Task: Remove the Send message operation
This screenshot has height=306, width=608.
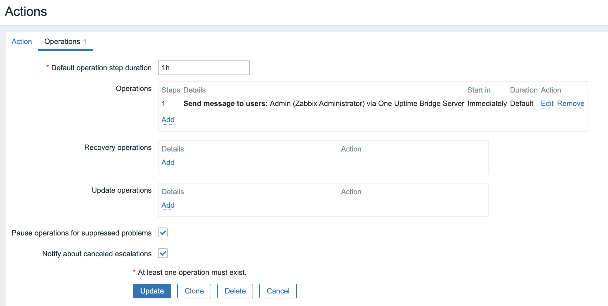Action: [570, 104]
